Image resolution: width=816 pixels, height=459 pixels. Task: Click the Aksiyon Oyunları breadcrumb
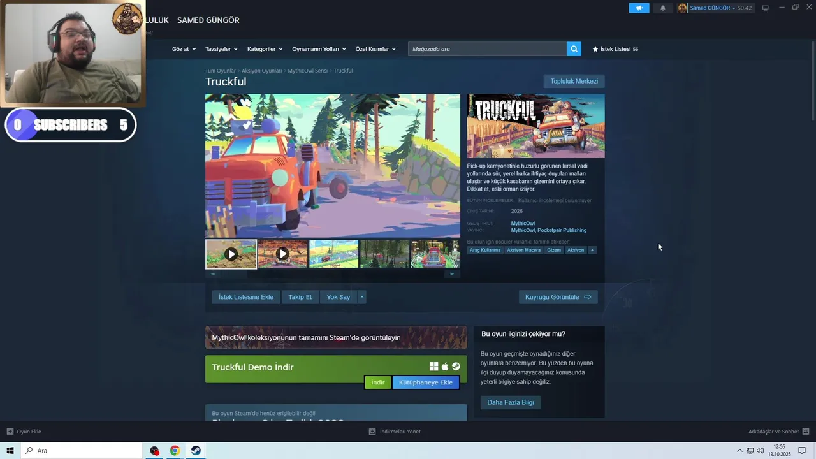tap(261, 71)
